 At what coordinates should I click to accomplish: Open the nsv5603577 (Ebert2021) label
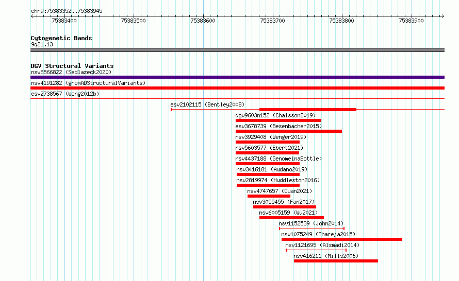269,148
